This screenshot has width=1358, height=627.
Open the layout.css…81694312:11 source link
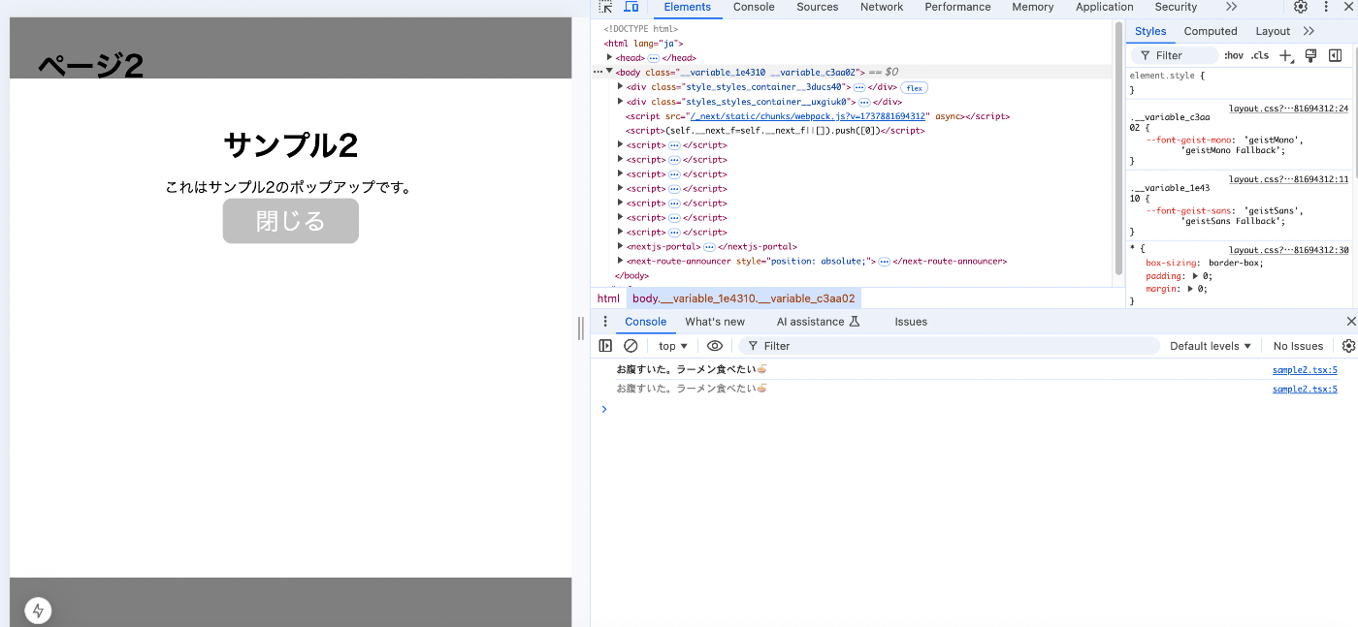pos(1289,179)
